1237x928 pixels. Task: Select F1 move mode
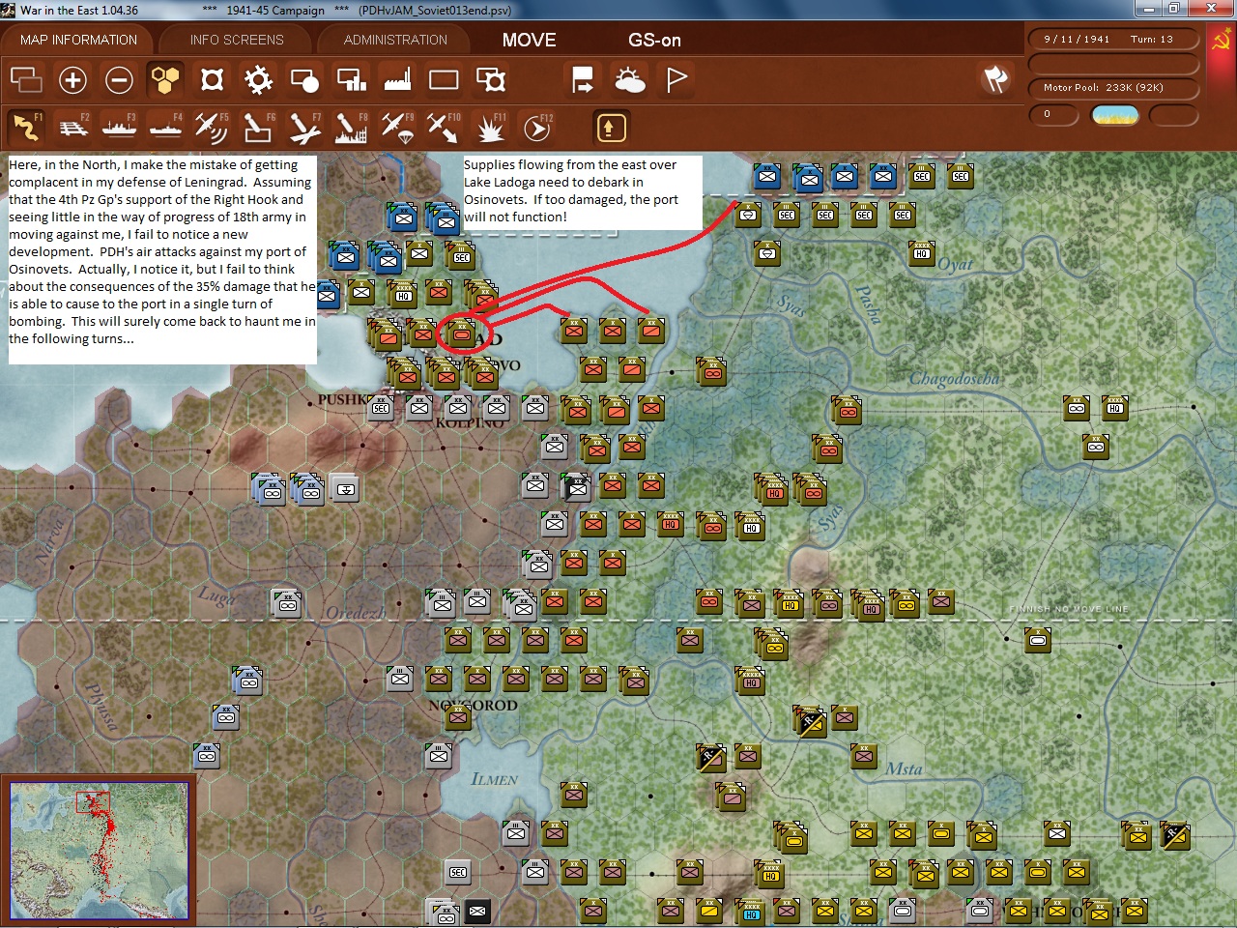[26, 128]
